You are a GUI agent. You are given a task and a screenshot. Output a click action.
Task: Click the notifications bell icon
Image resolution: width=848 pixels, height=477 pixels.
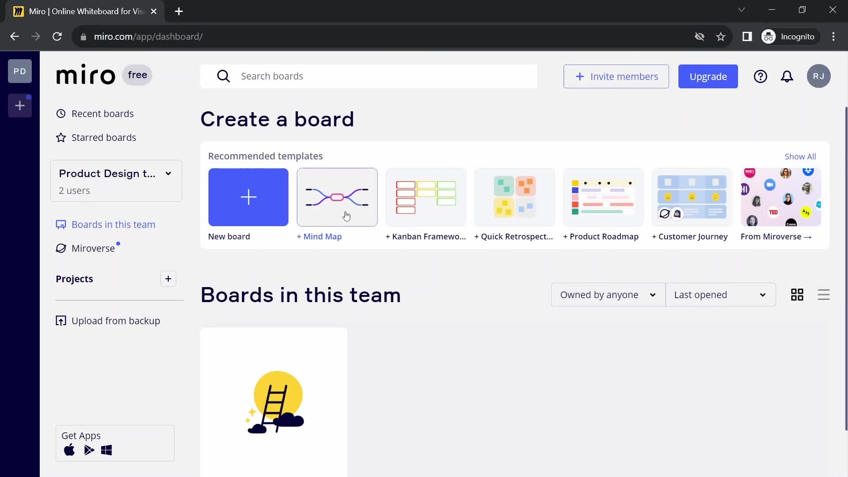point(787,76)
